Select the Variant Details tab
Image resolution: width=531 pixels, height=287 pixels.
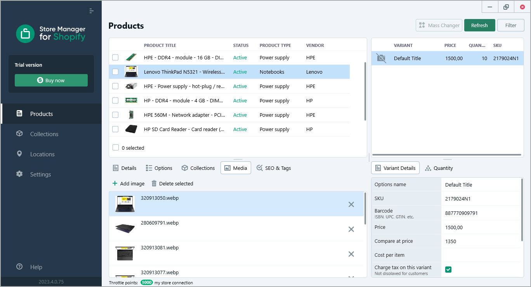395,168
